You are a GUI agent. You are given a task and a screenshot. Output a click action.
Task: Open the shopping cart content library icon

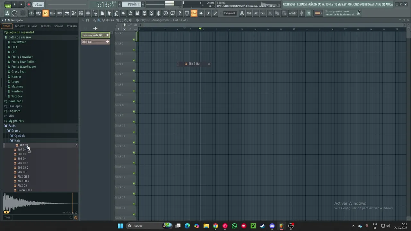[x=309, y=13]
